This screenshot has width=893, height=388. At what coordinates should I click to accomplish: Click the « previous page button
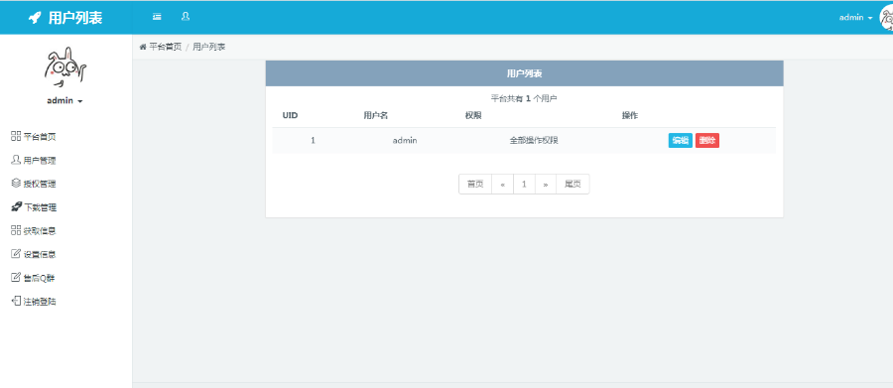502,184
